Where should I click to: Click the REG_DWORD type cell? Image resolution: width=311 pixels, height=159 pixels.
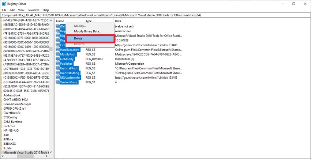click(x=94, y=59)
